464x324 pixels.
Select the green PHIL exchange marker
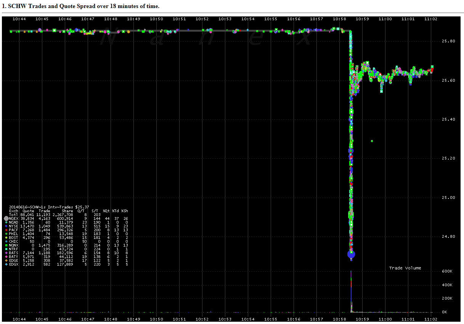[x=6, y=234]
